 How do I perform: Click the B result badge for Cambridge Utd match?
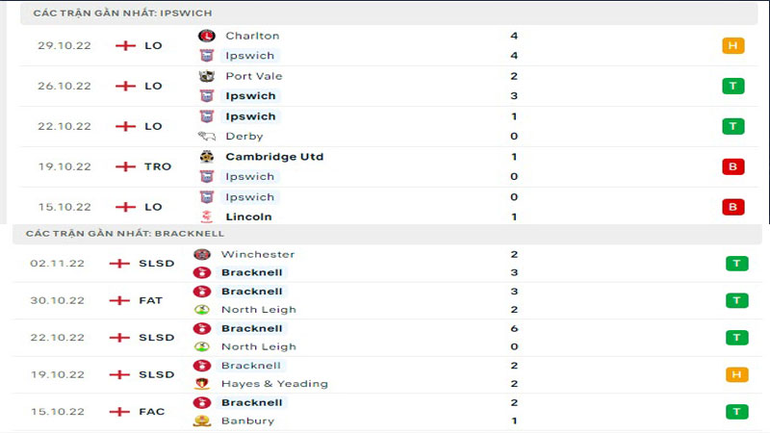732,166
